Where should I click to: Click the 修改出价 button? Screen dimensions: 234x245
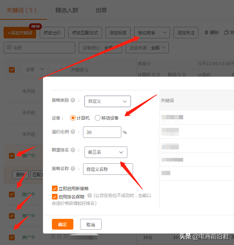pyautogui.click(x=52, y=33)
